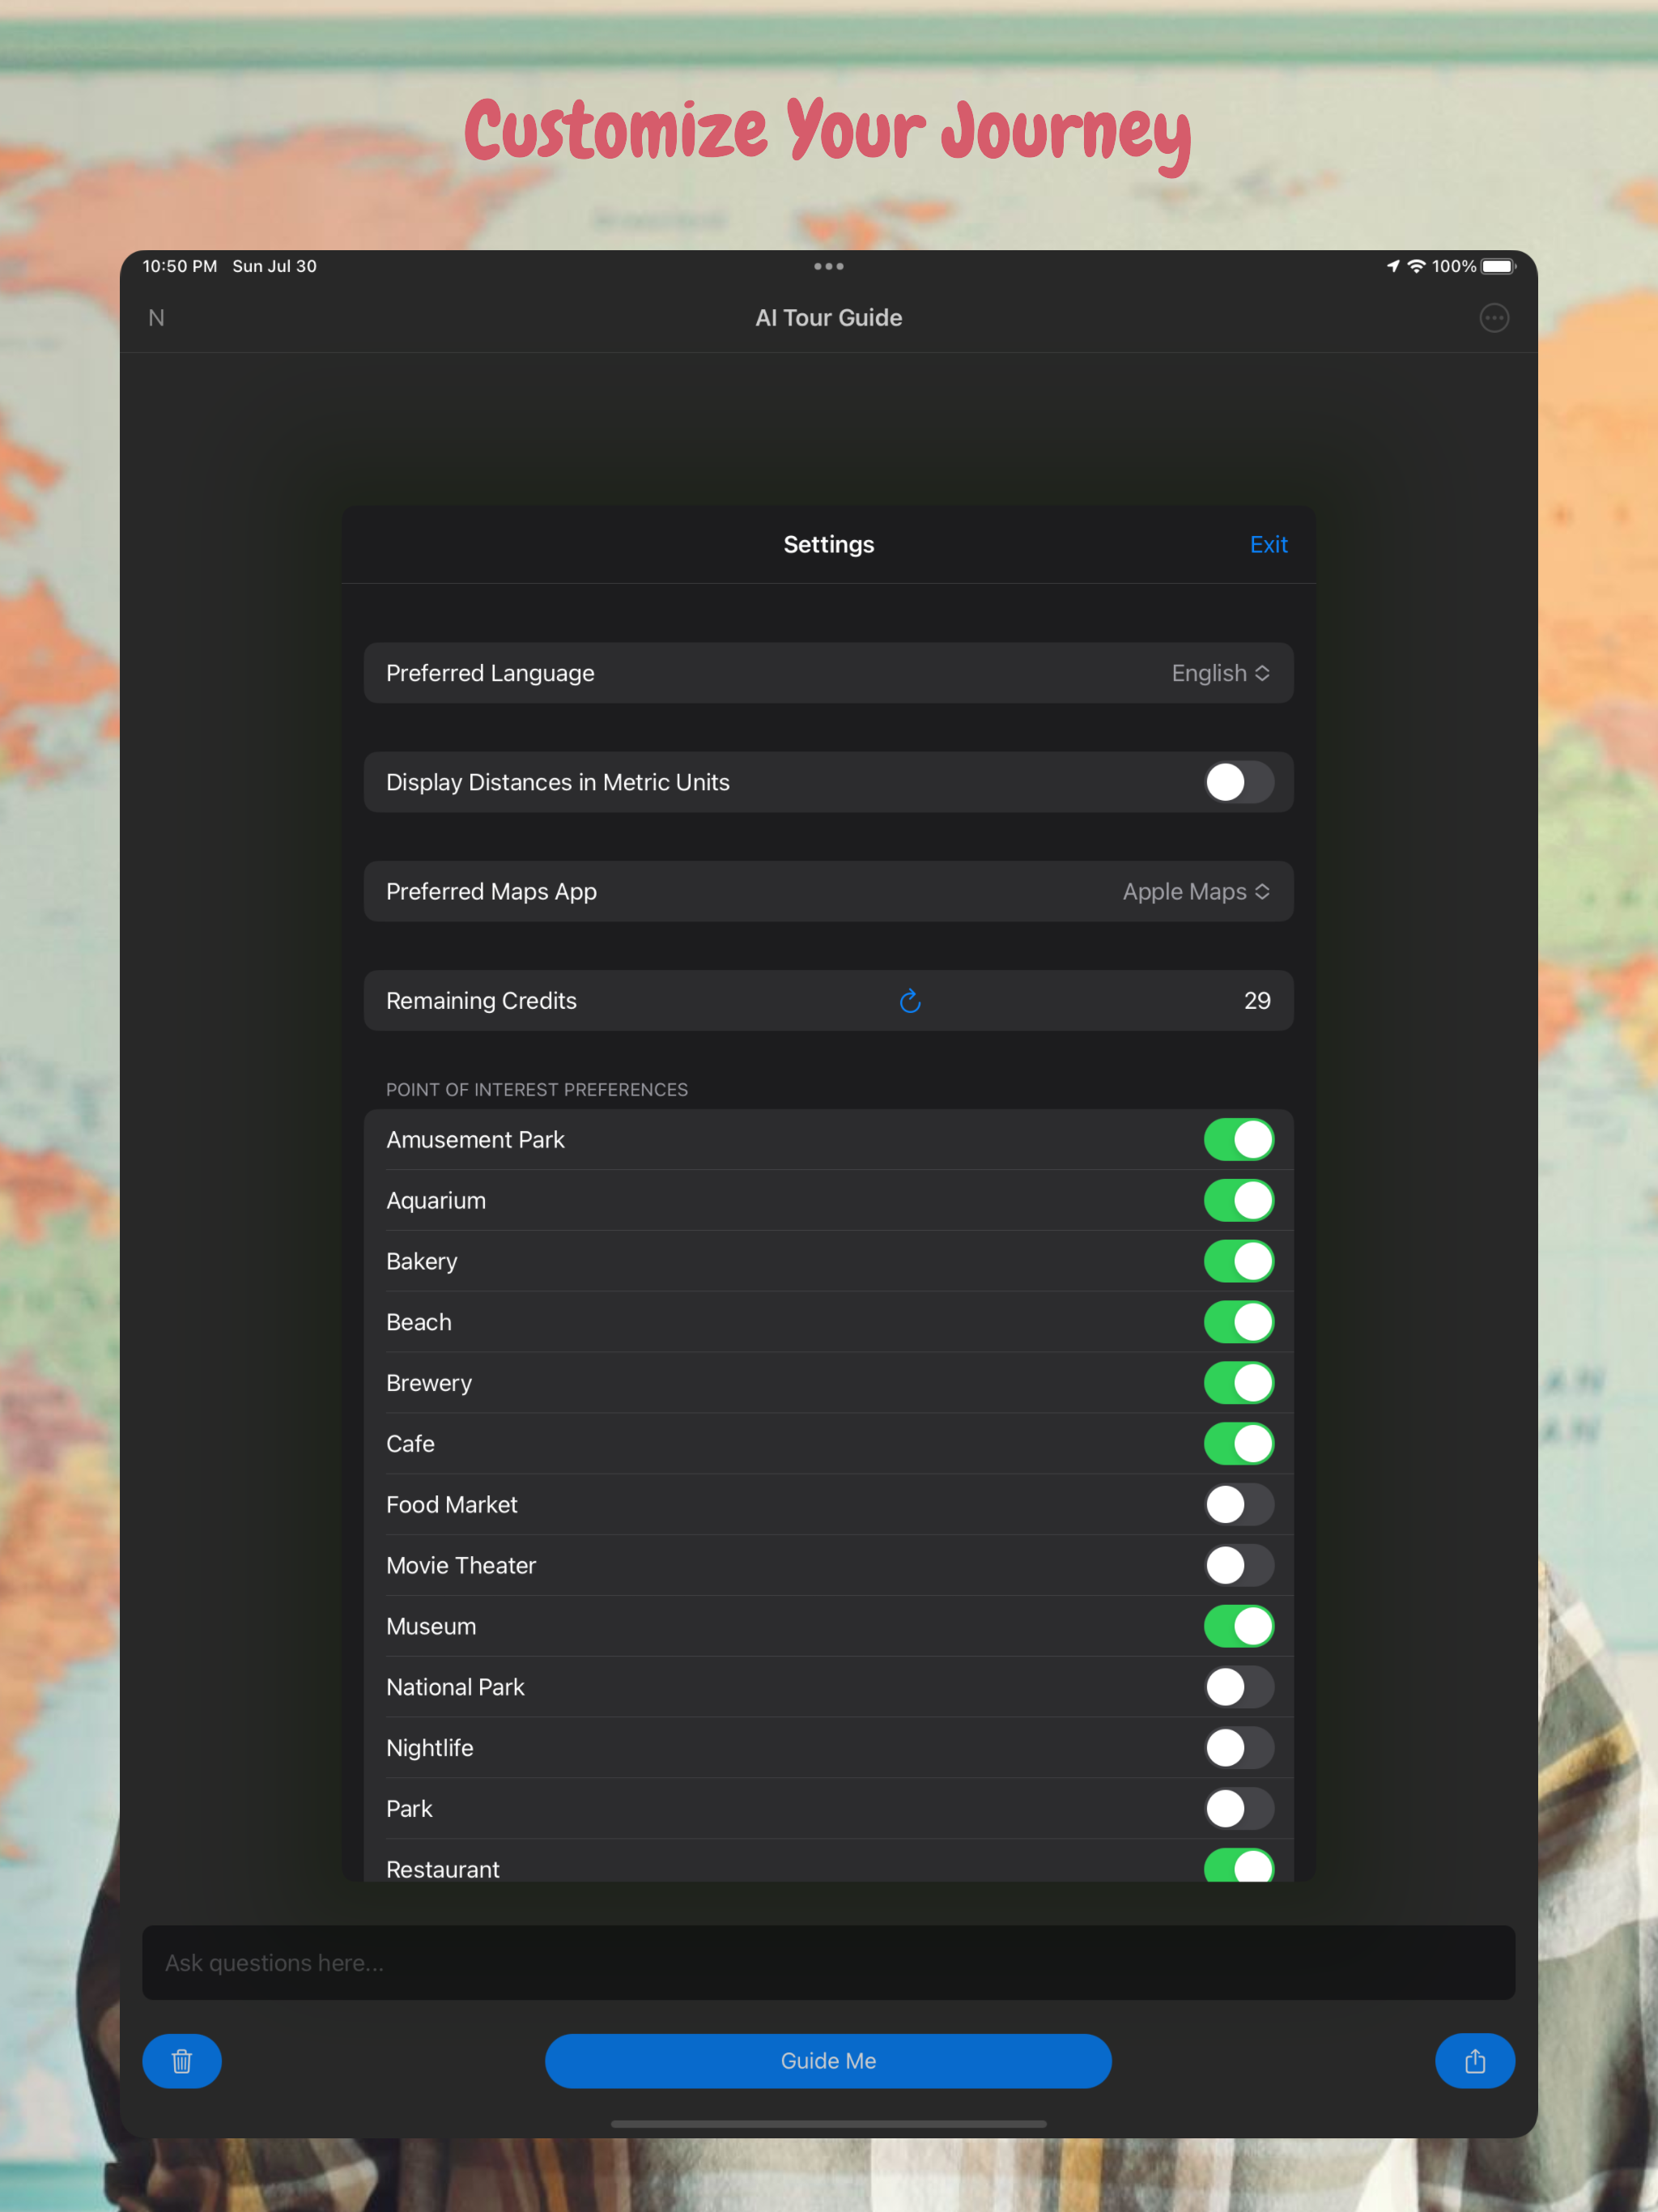Turn on the National Park switch
1658x2212 pixels.
click(1238, 1687)
